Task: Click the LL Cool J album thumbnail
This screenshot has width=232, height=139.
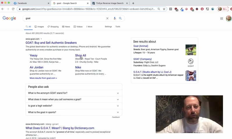Action: click(191, 76)
